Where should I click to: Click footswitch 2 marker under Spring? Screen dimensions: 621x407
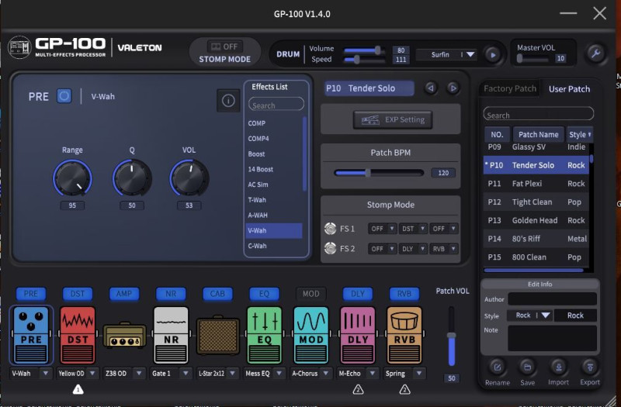click(x=404, y=390)
